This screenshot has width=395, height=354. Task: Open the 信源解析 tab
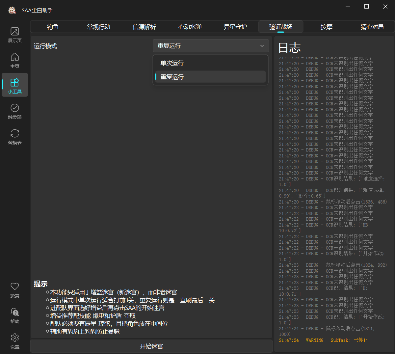pyautogui.click(x=144, y=27)
